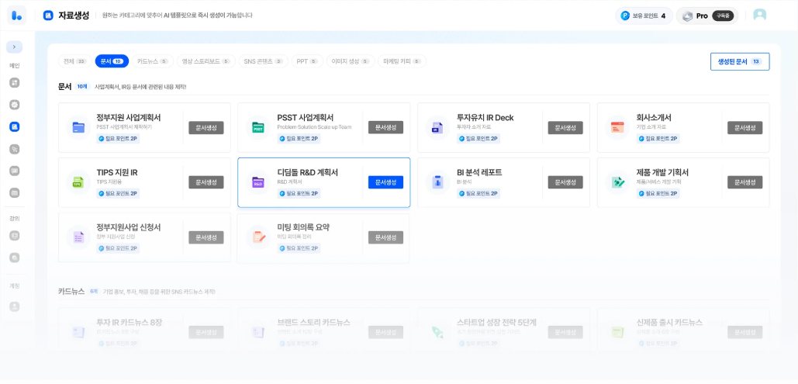Click the green PSST 사업계획서 icon
This screenshot has height=384, width=798.
click(258, 127)
